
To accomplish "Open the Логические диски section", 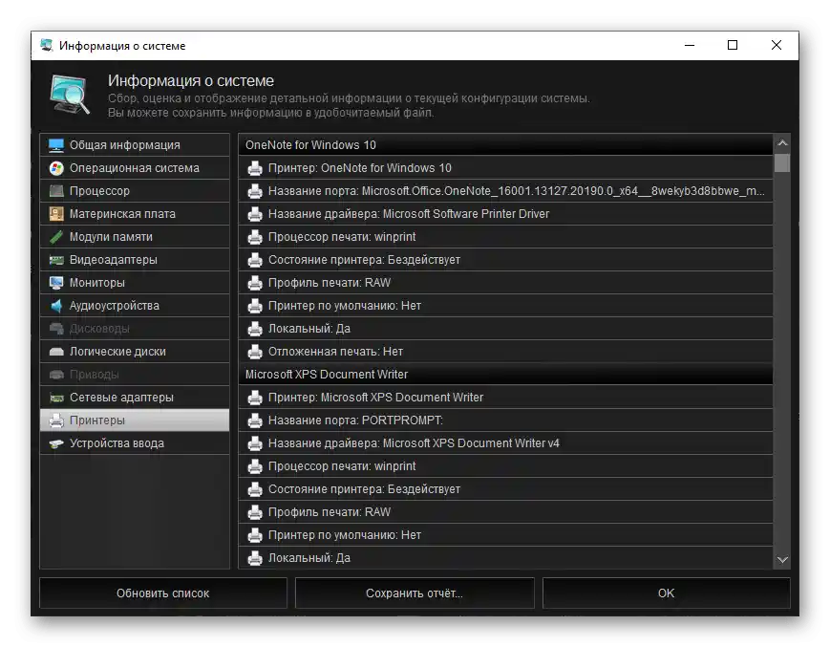I will click(135, 352).
